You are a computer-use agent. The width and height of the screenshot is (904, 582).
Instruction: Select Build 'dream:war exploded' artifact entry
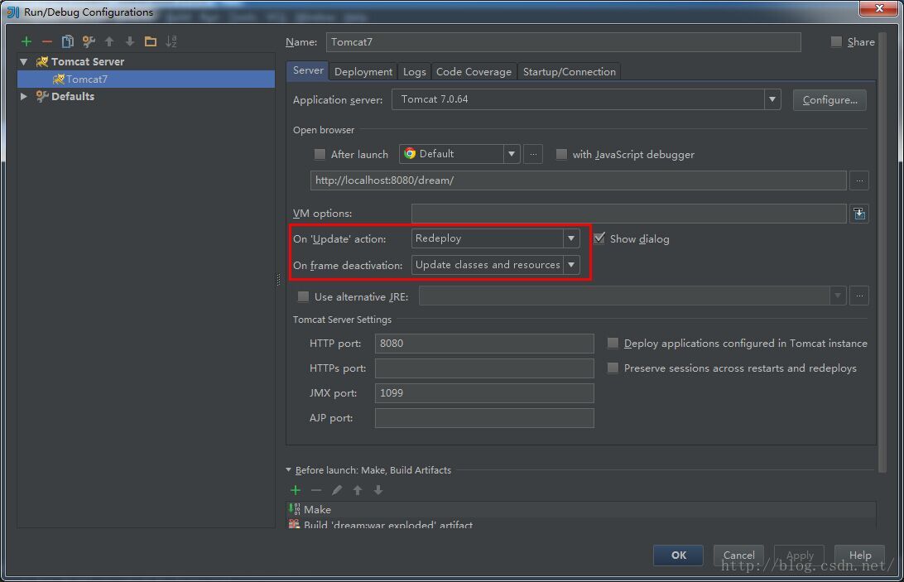581,524
